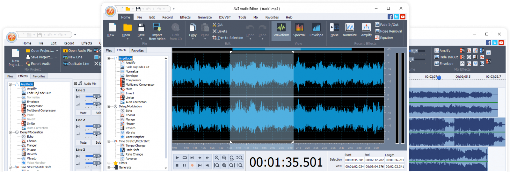Select Voice Morpher in the main effects tree
This screenshot has width=510, height=172.
point(135,137)
